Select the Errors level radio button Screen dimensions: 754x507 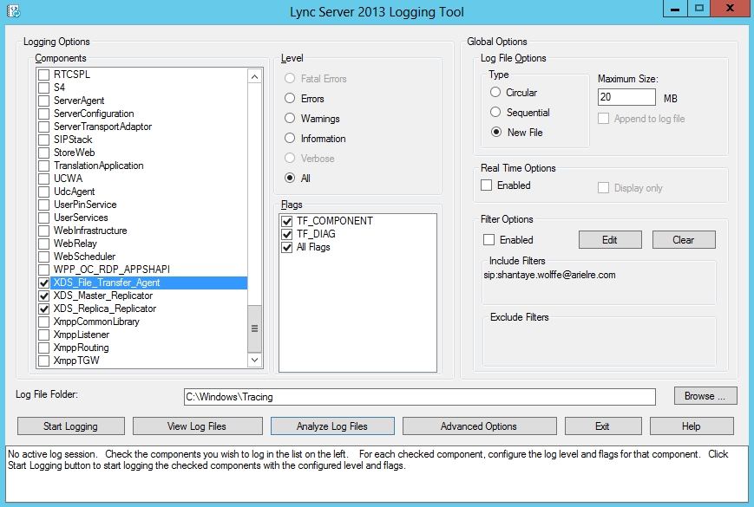pos(290,99)
